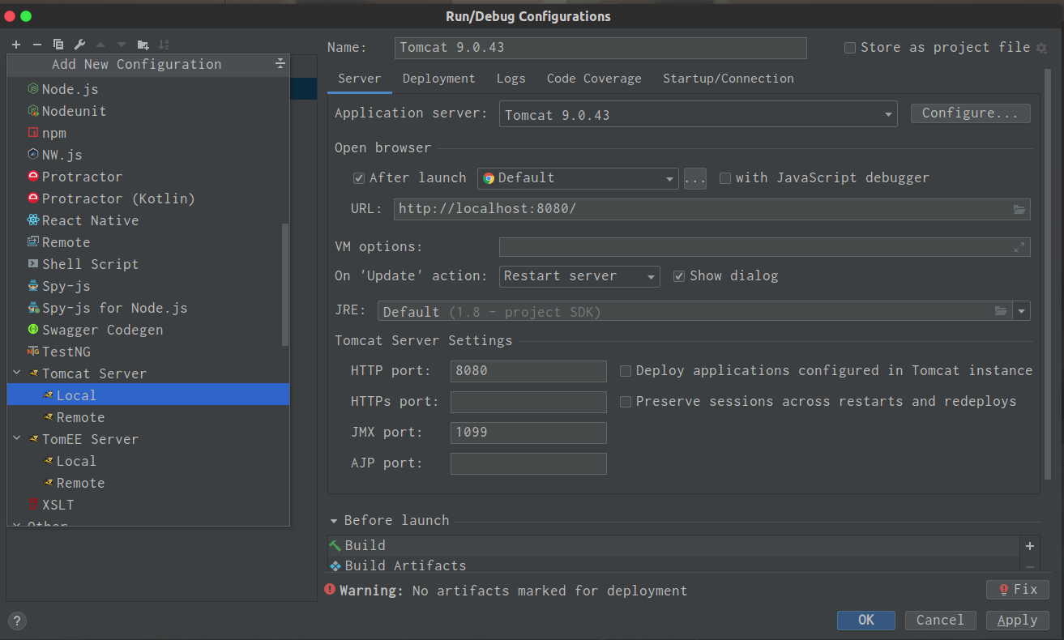Select Remote under Tomcat Server

(148, 417)
